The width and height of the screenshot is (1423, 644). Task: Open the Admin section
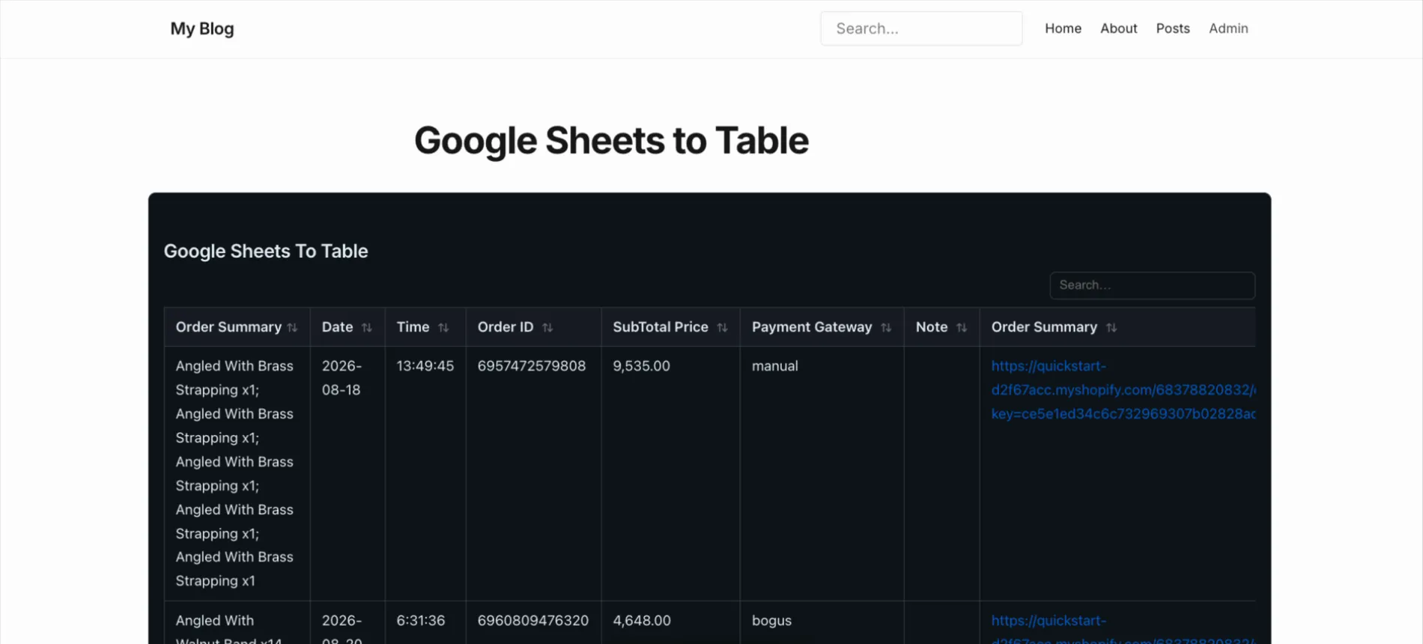1228,28
